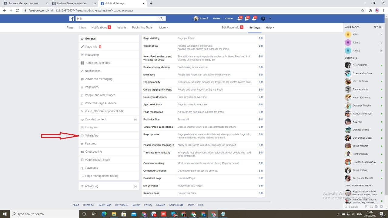Viewport: 388px width, 218px height.
Task: Open Advanced messaging settings
Action: click(x=109, y=79)
